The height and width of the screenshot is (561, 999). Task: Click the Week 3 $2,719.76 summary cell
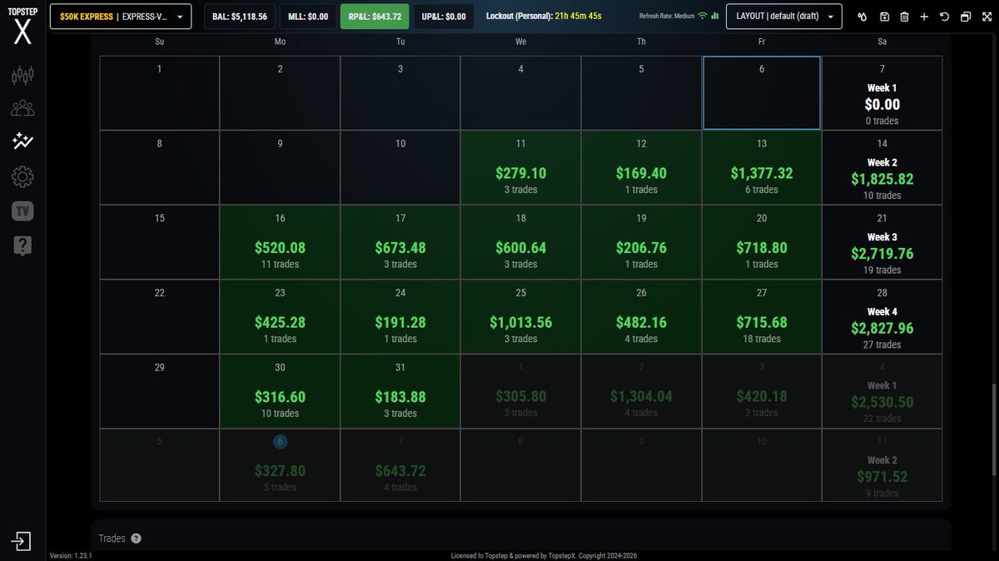point(882,241)
